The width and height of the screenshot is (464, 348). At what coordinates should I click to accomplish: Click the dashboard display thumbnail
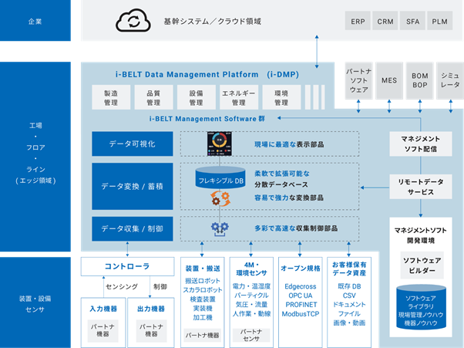[x=219, y=144]
